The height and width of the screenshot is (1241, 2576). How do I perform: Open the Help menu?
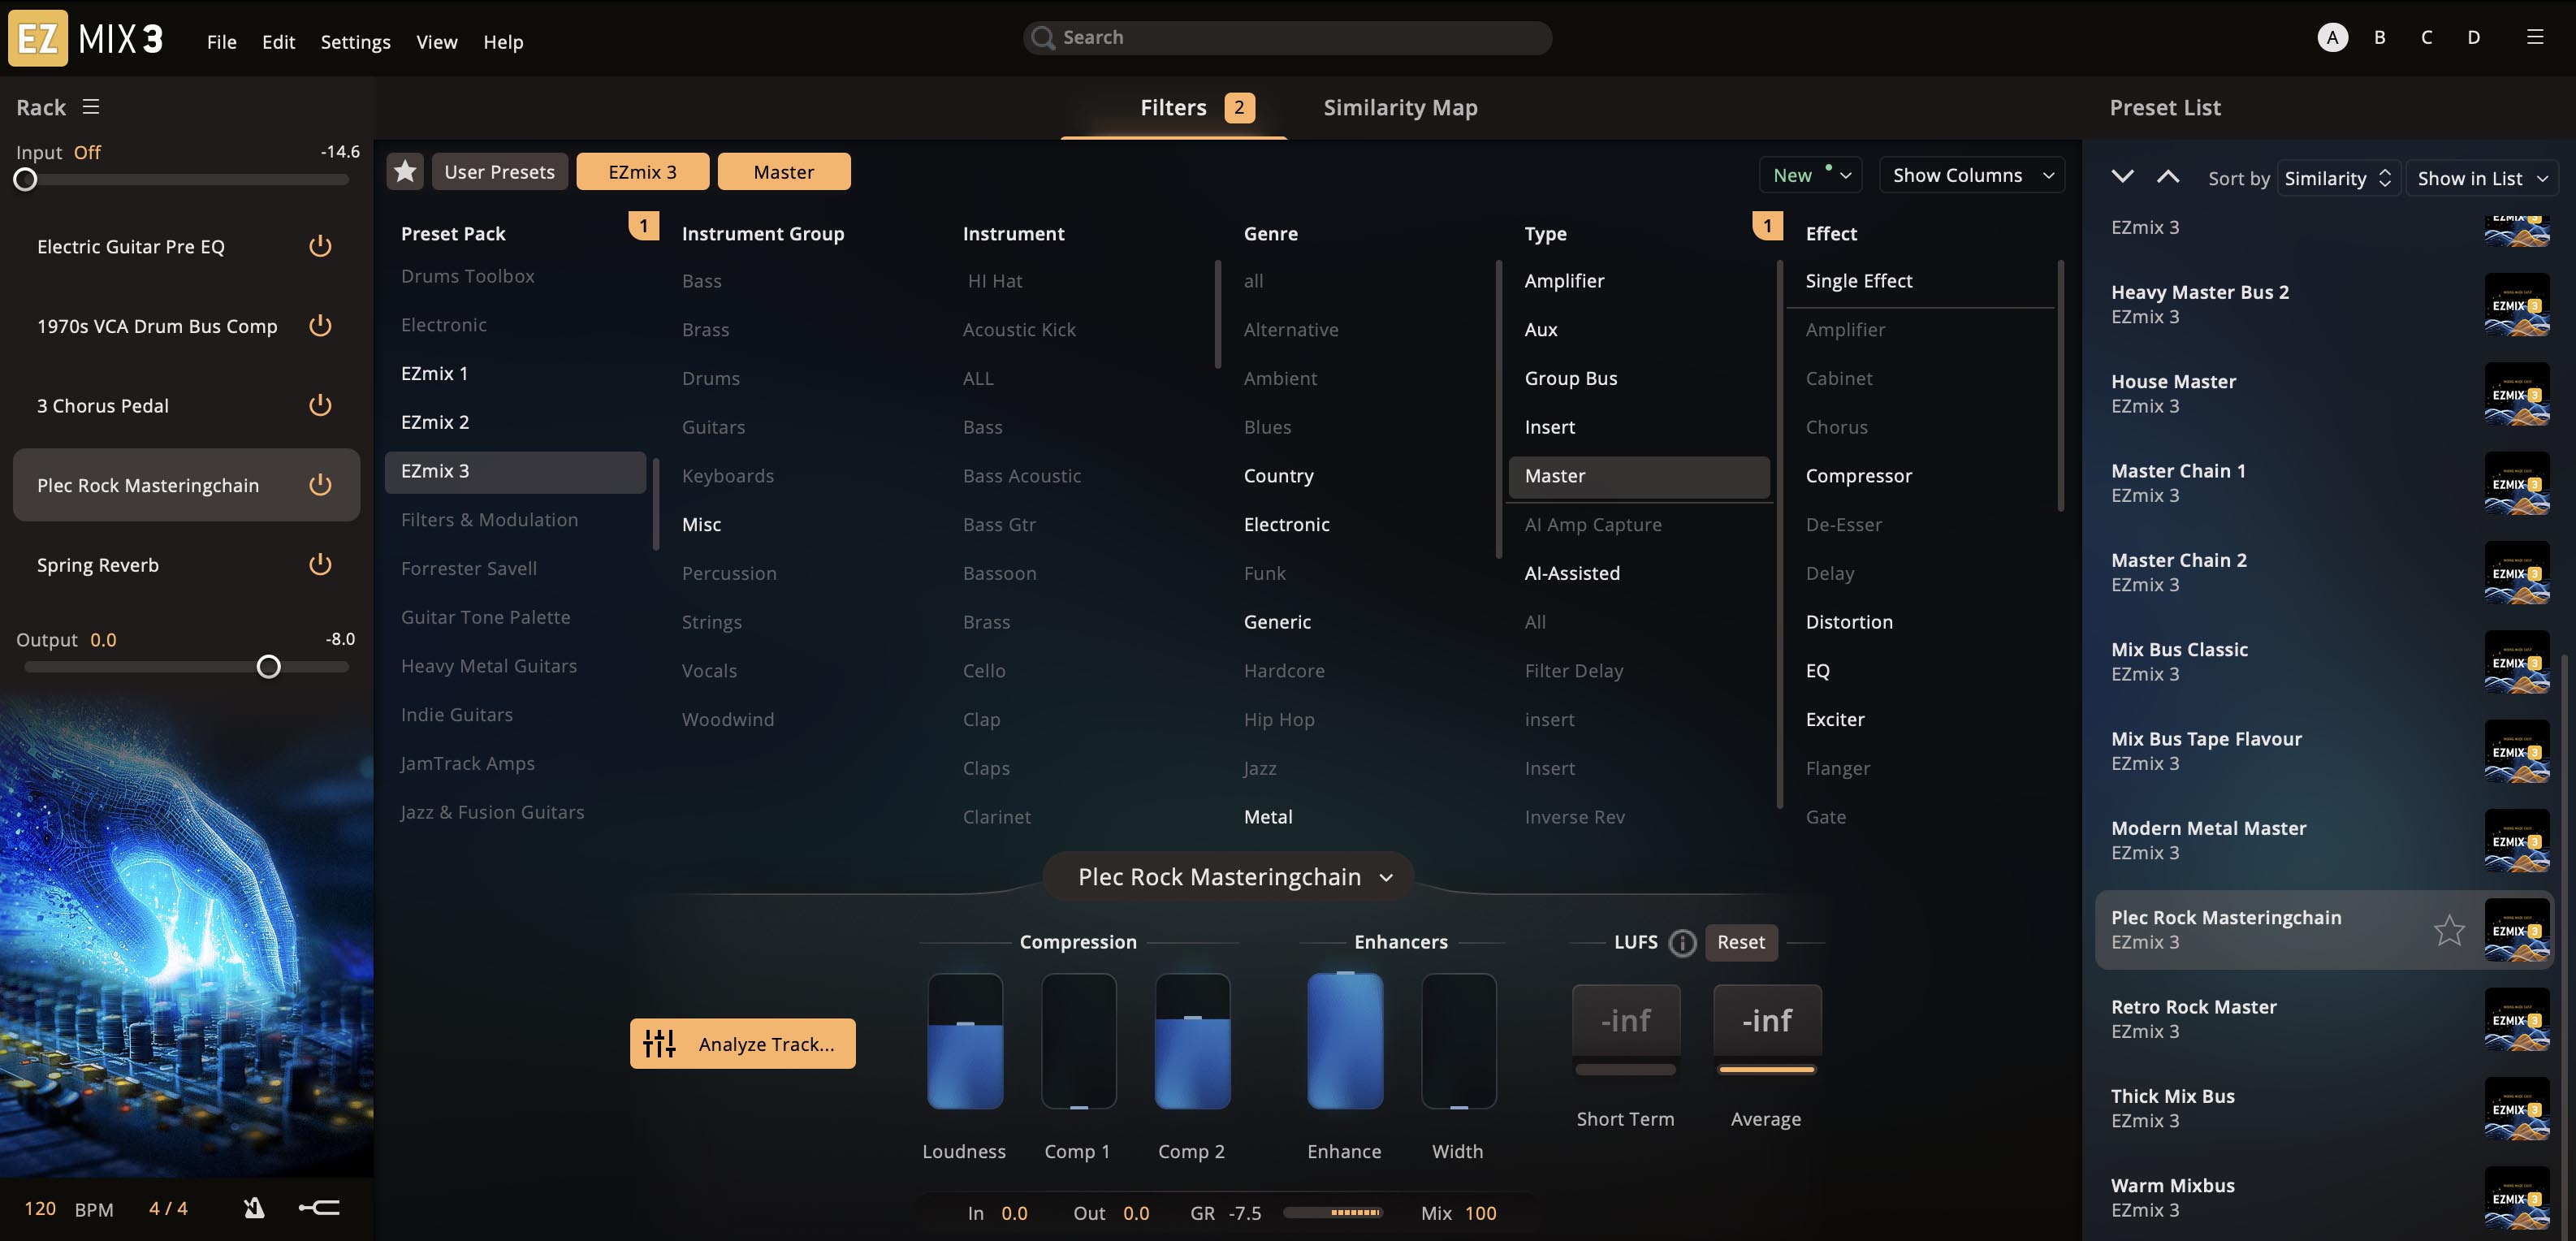503,42
